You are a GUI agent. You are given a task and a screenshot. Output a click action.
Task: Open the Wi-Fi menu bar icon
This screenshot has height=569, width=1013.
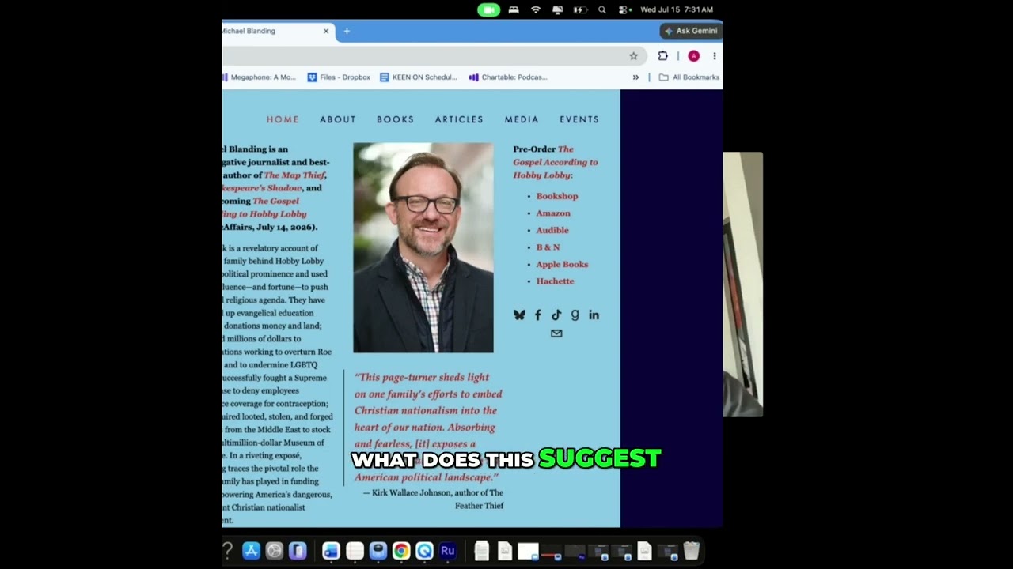536,10
